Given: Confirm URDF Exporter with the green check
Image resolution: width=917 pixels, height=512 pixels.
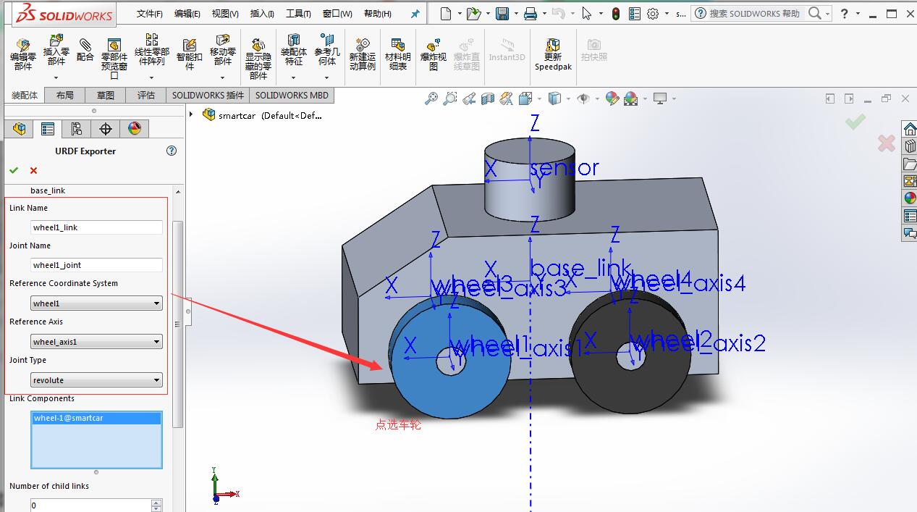Looking at the screenshot, I should tap(14, 170).
